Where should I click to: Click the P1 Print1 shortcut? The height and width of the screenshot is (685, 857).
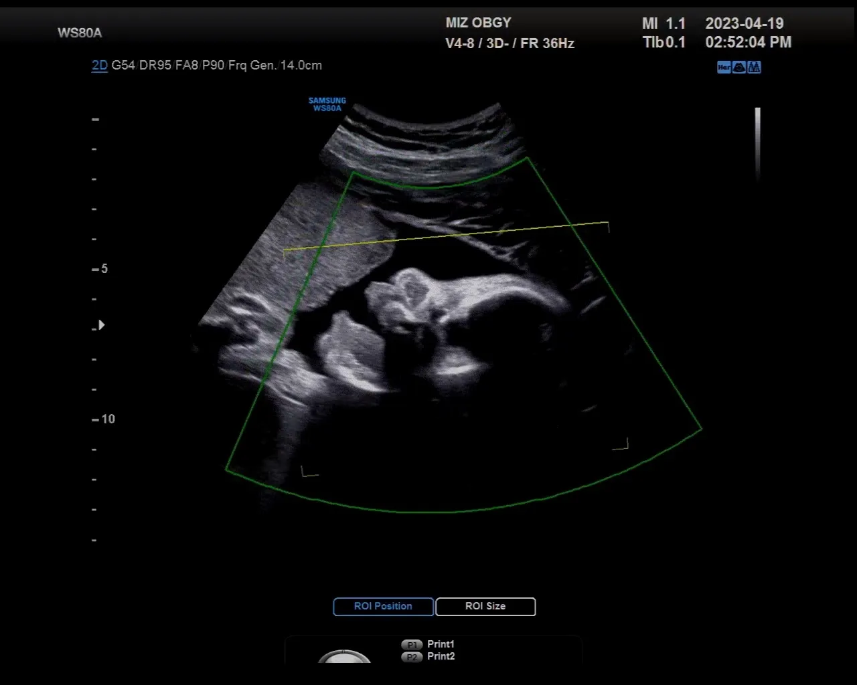[x=428, y=644]
